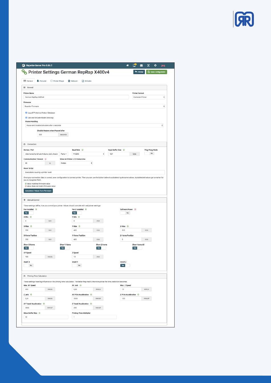Screen dimensions: 271x383
Task: Toggle the Show Y Home switch
Action: click(65, 248)
